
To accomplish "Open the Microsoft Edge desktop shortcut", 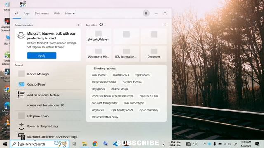I will tap(7, 109).
